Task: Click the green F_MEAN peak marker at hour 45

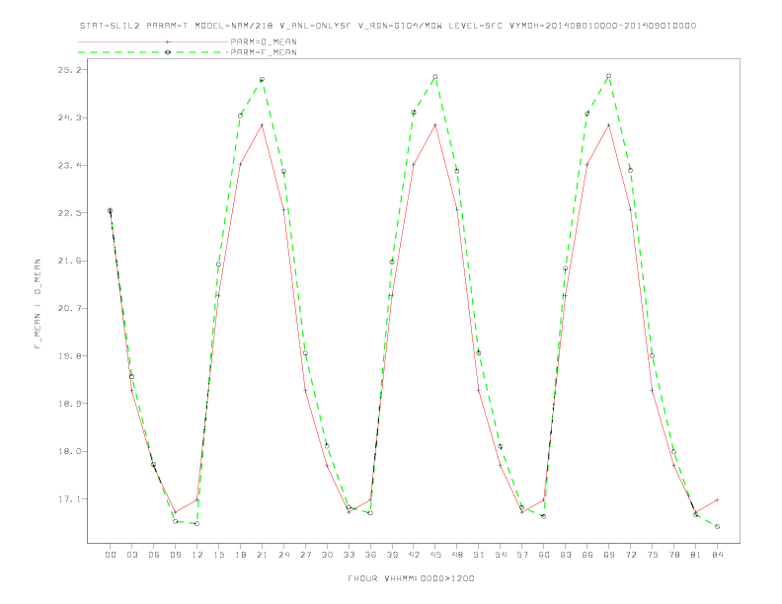Action: click(x=435, y=77)
